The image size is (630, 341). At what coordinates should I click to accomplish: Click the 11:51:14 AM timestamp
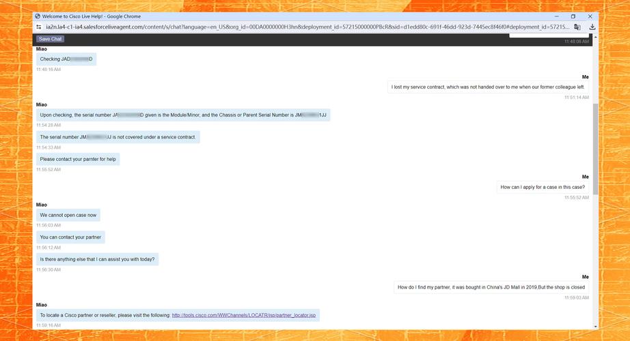[576, 98]
